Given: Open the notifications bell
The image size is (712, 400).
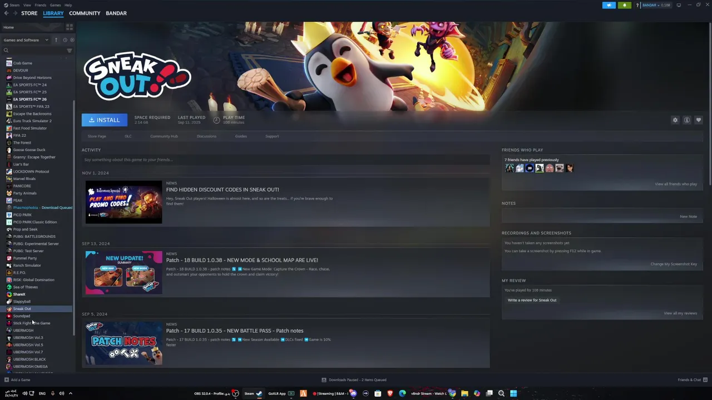Looking at the screenshot, I should (624, 5).
